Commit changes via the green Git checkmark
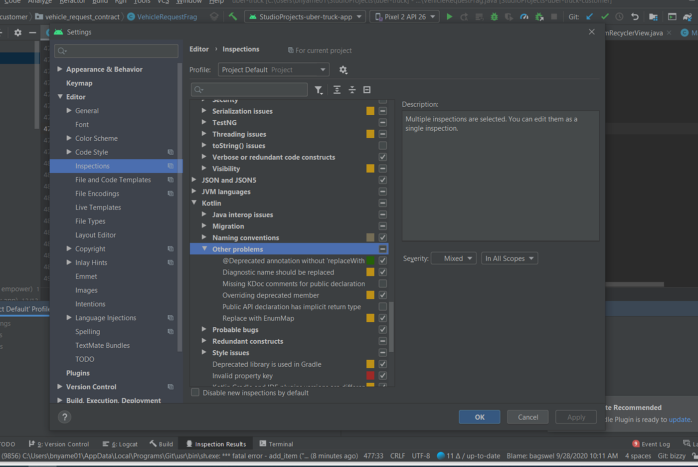698x467 pixels. pos(605,16)
